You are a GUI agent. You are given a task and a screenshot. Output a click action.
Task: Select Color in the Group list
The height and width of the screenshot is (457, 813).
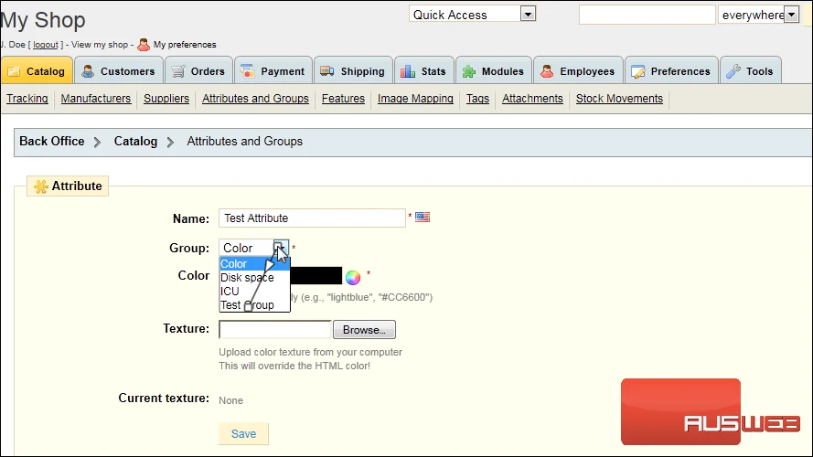pyautogui.click(x=254, y=264)
